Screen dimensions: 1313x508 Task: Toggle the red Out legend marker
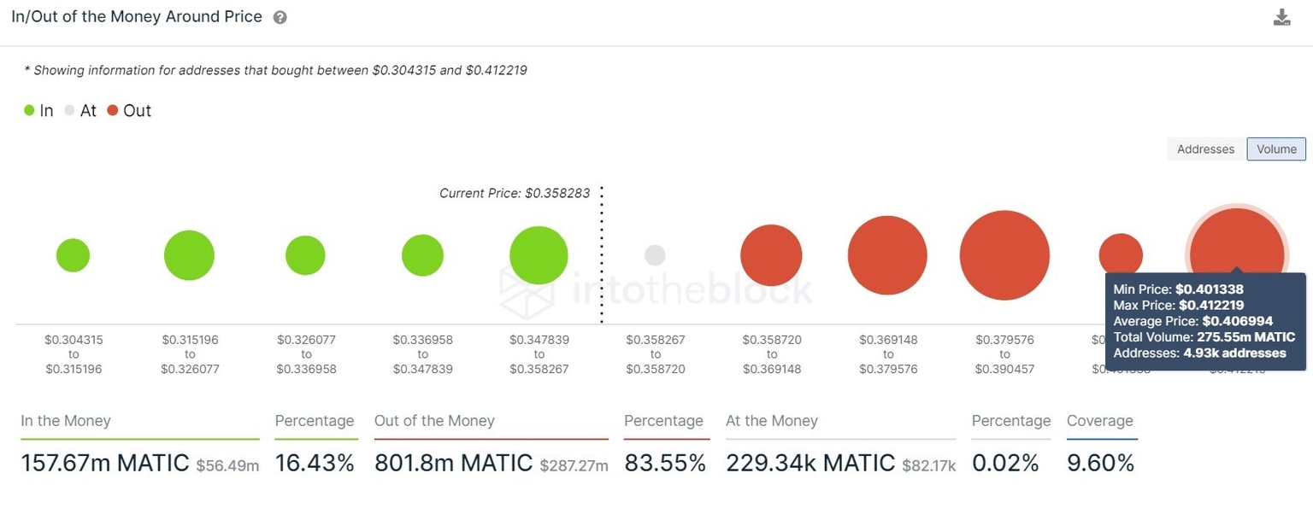pos(112,110)
